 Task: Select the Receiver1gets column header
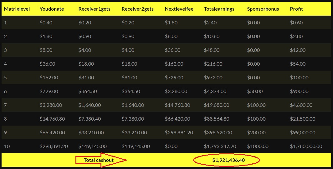pyautogui.click(x=94, y=9)
